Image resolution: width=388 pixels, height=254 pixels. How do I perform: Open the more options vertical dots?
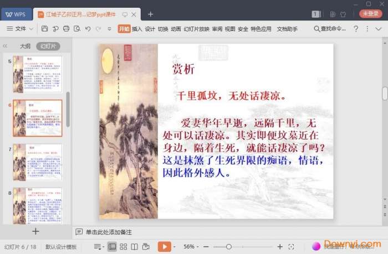(x=367, y=29)
